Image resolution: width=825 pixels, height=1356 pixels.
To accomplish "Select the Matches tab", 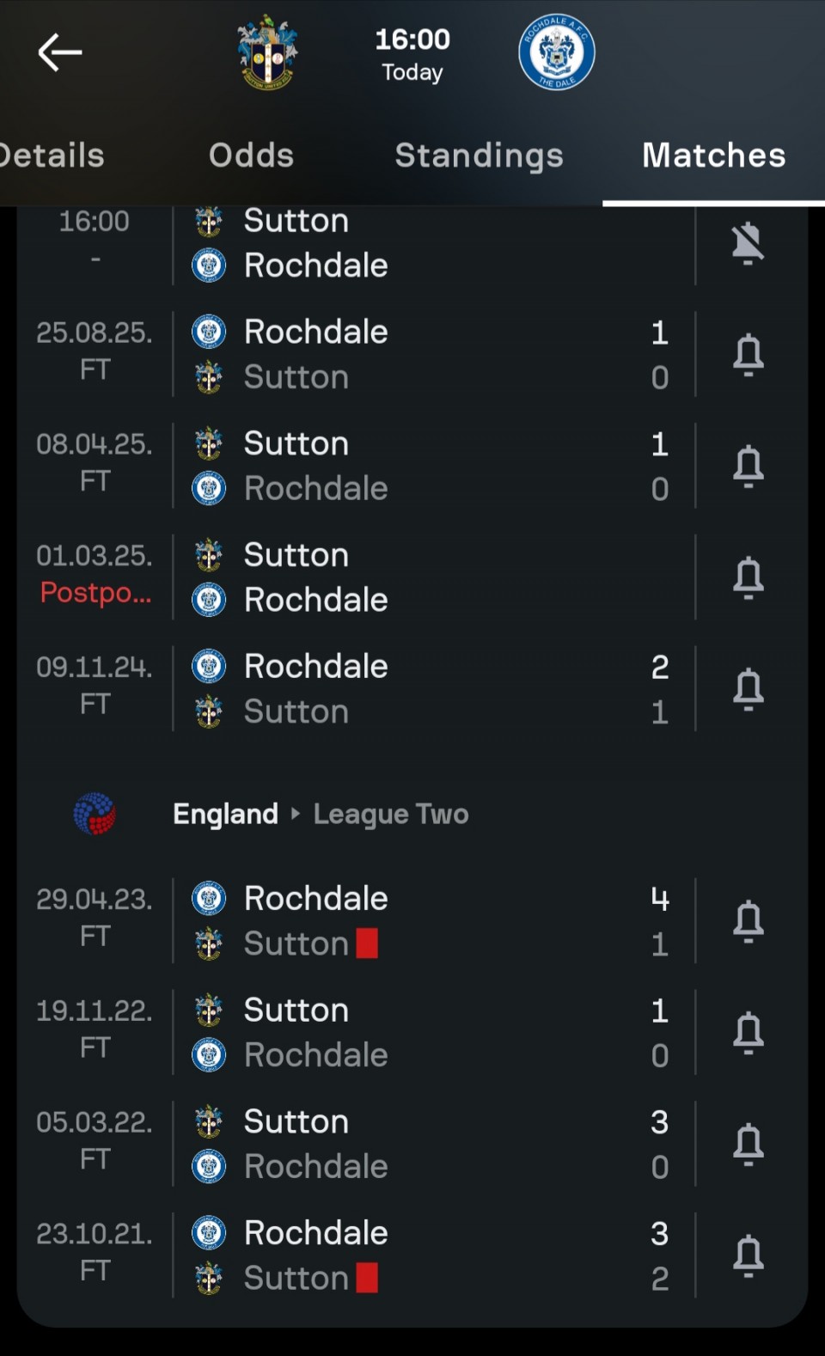I will coord(713,156).
